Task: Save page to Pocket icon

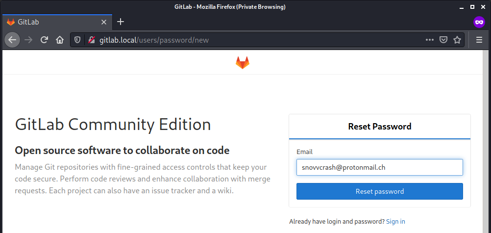Action: [443, 40]
